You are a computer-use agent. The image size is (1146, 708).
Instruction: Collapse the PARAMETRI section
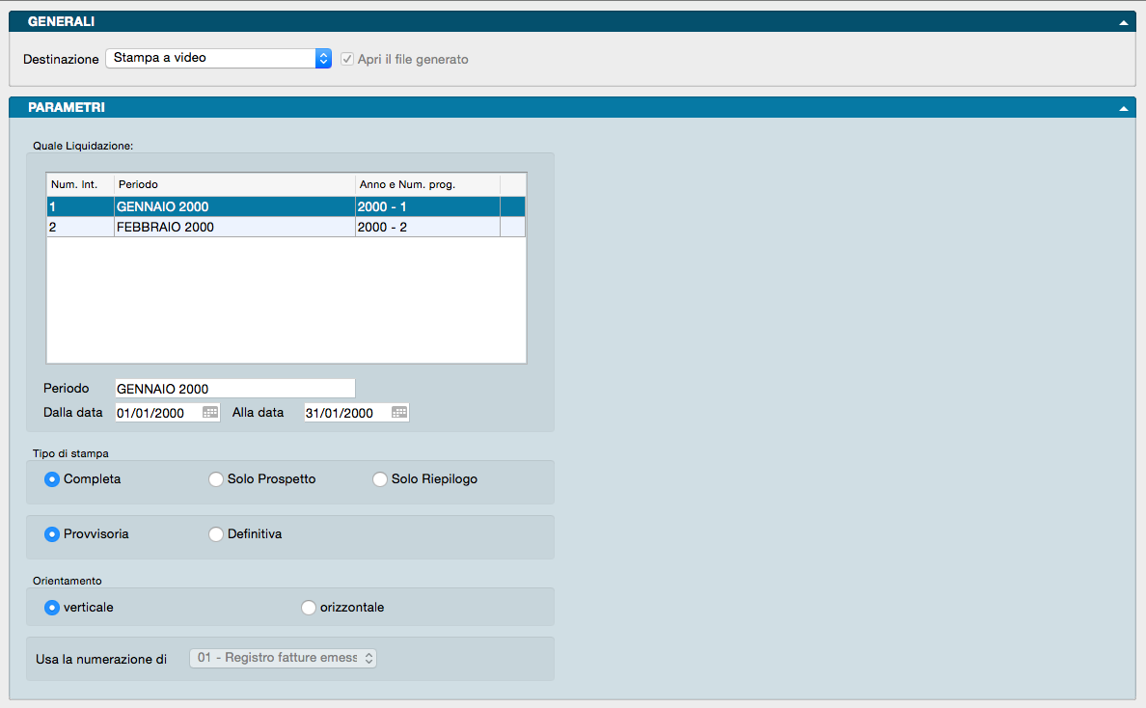[1123, 108]
